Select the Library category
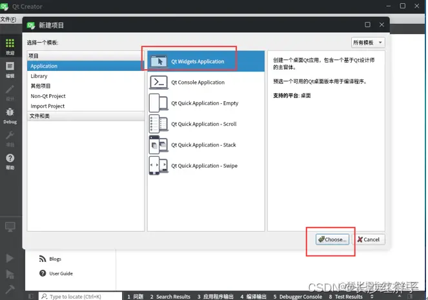 click(x=85, y=76)
